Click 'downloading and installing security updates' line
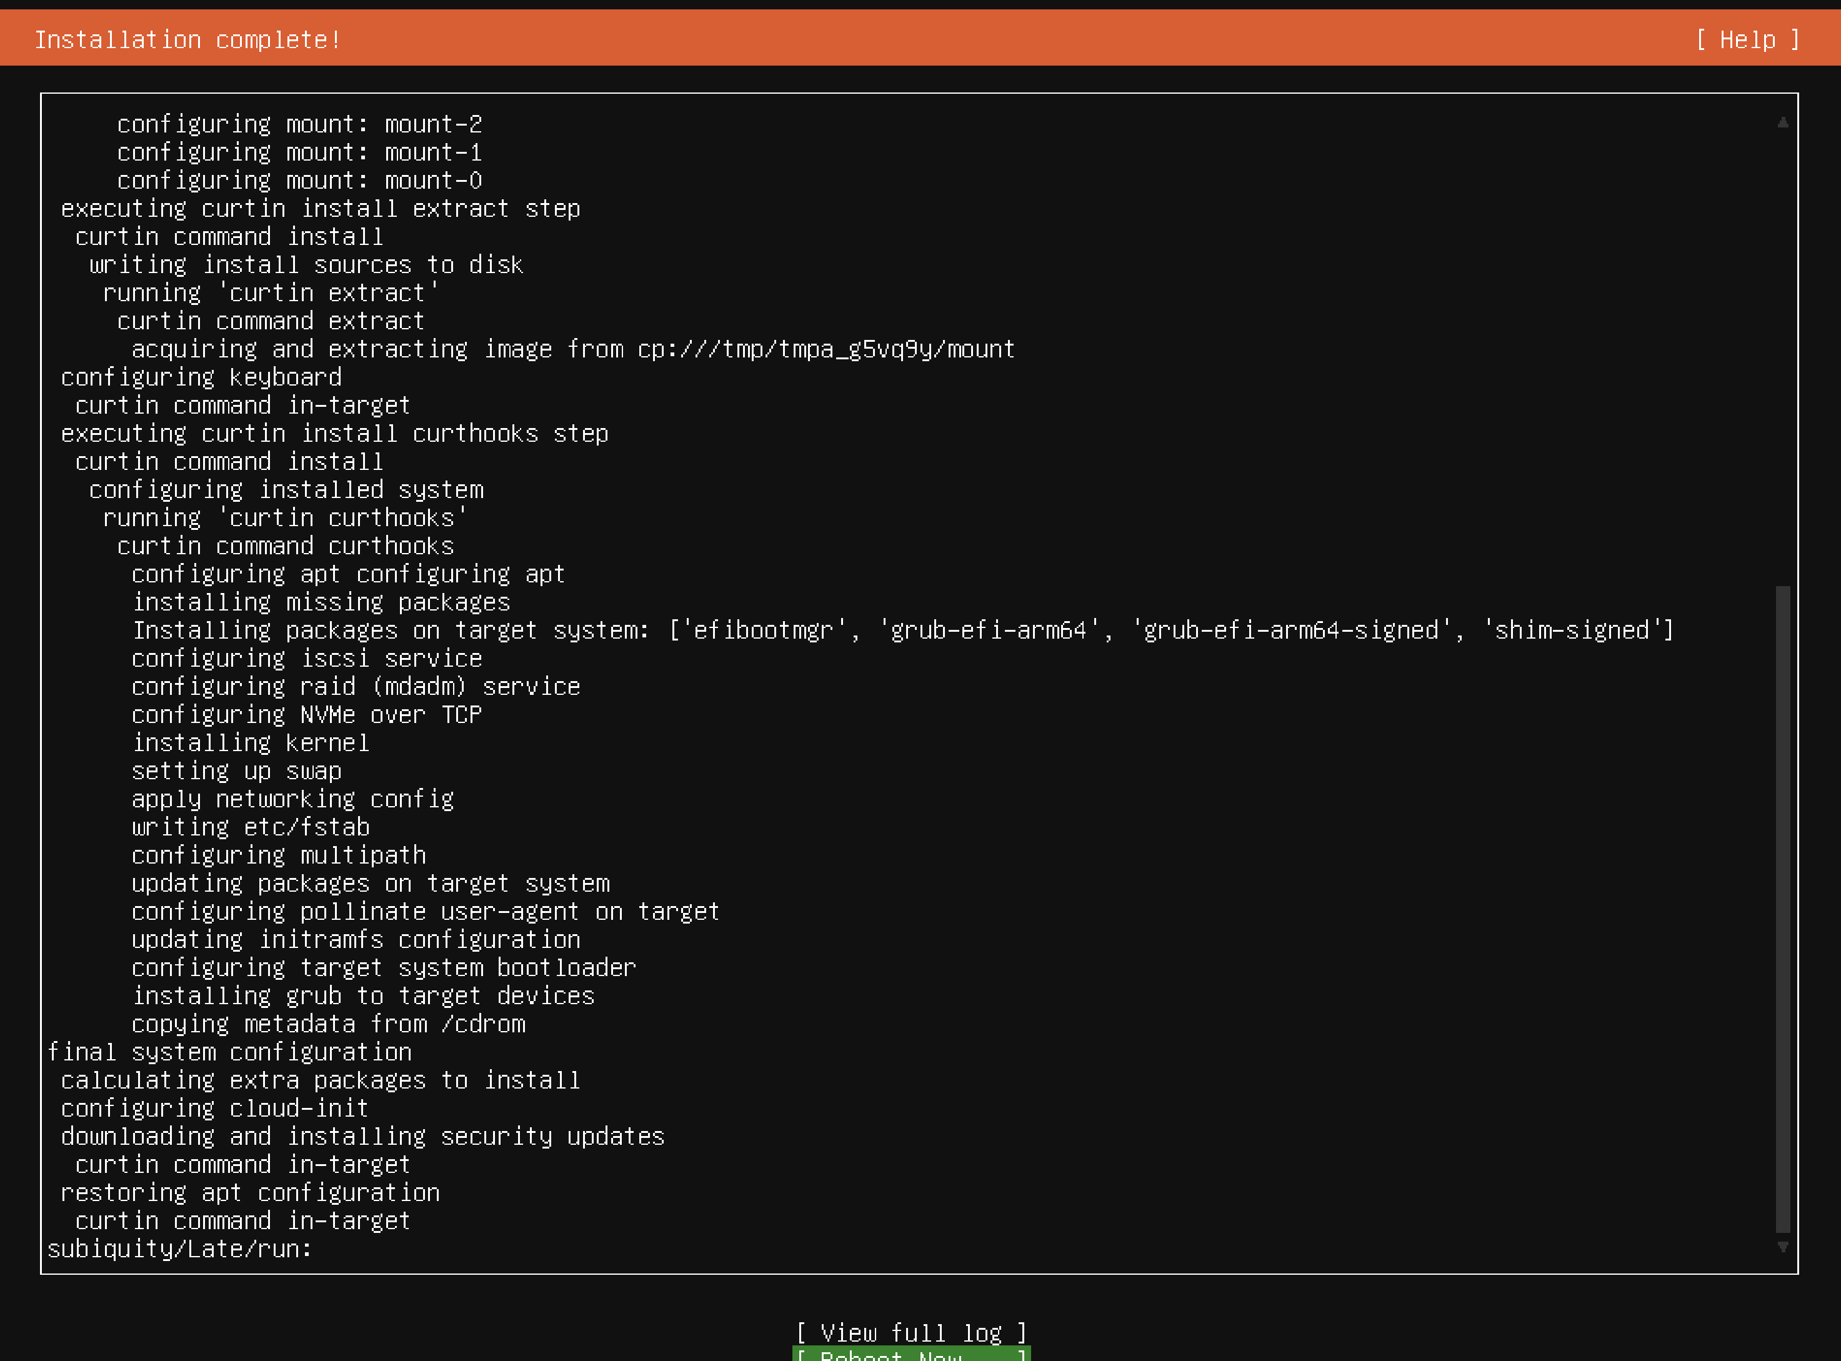This screenshot has width=1841, height=1361. tap(362, 1136)
